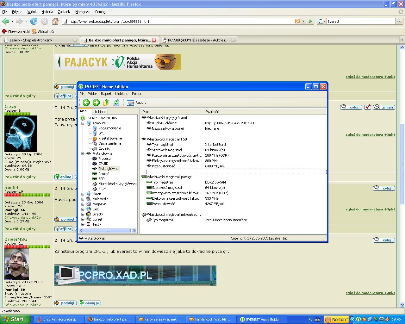Go up one level in EVEREST toolbar

106,103
